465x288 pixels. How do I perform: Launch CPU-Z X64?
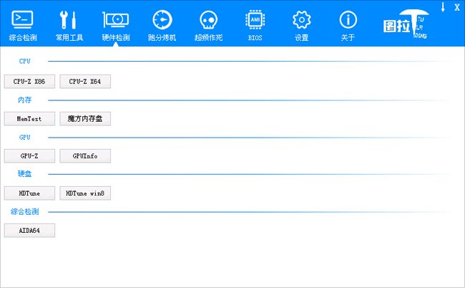[85, 82]
